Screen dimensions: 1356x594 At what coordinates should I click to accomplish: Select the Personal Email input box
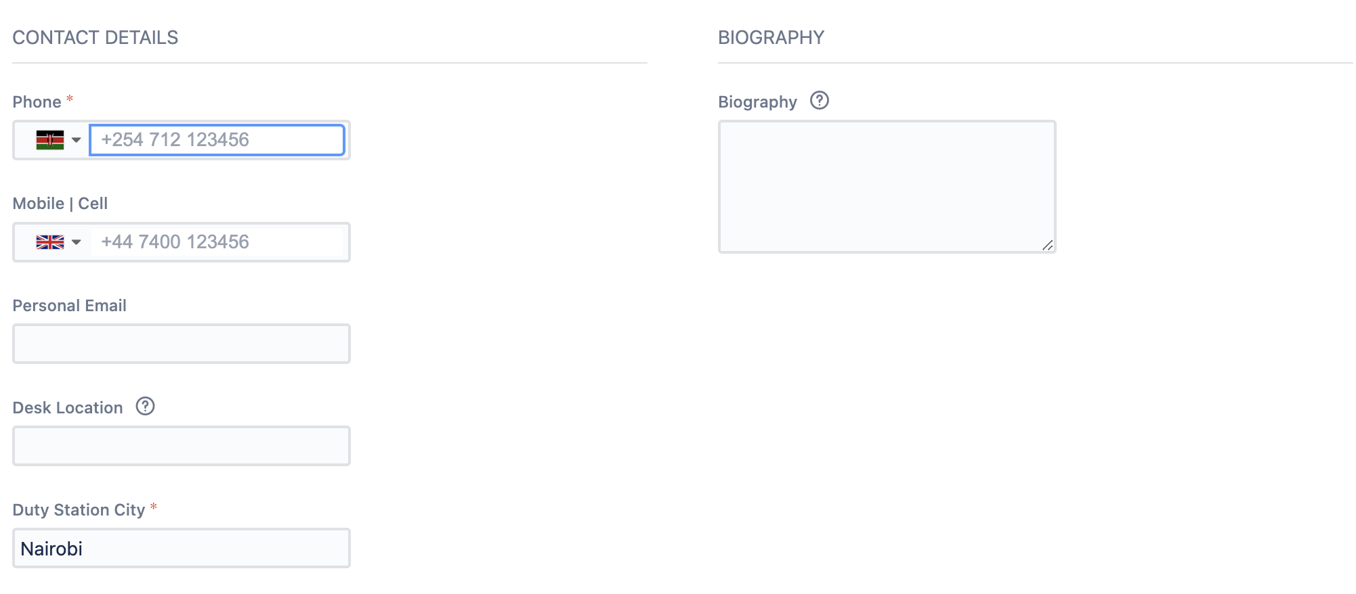tap(182, 344)
